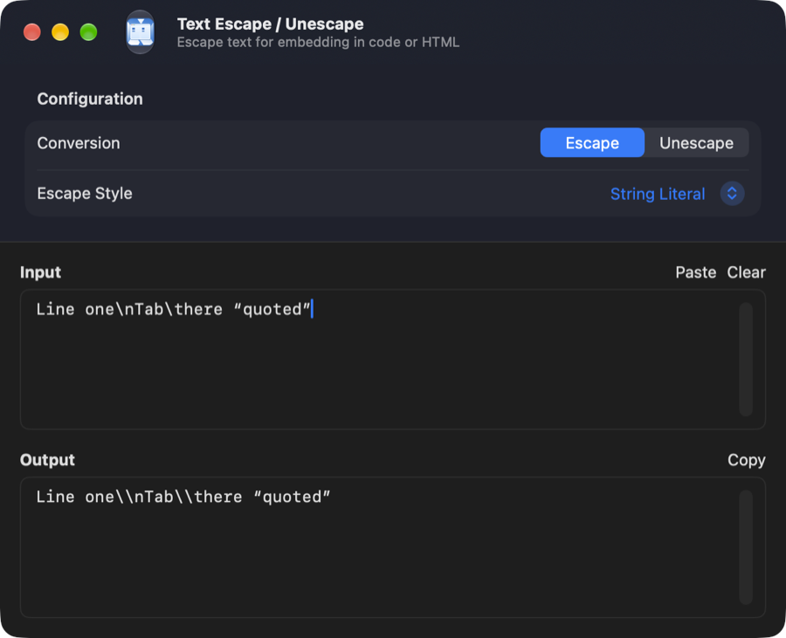Close the window with the red button

pos(32,32)
